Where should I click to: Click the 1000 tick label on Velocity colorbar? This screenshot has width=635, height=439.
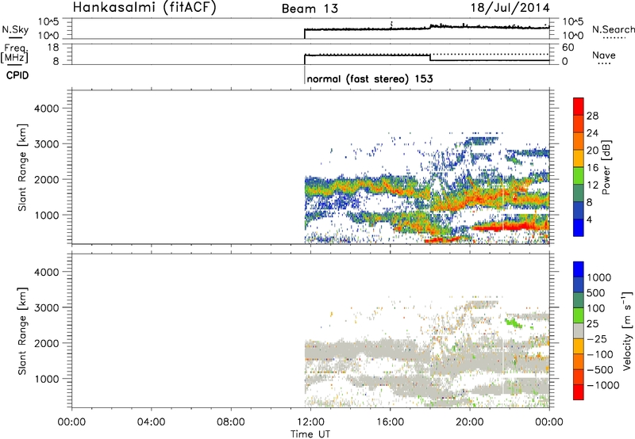pos(599,277)
